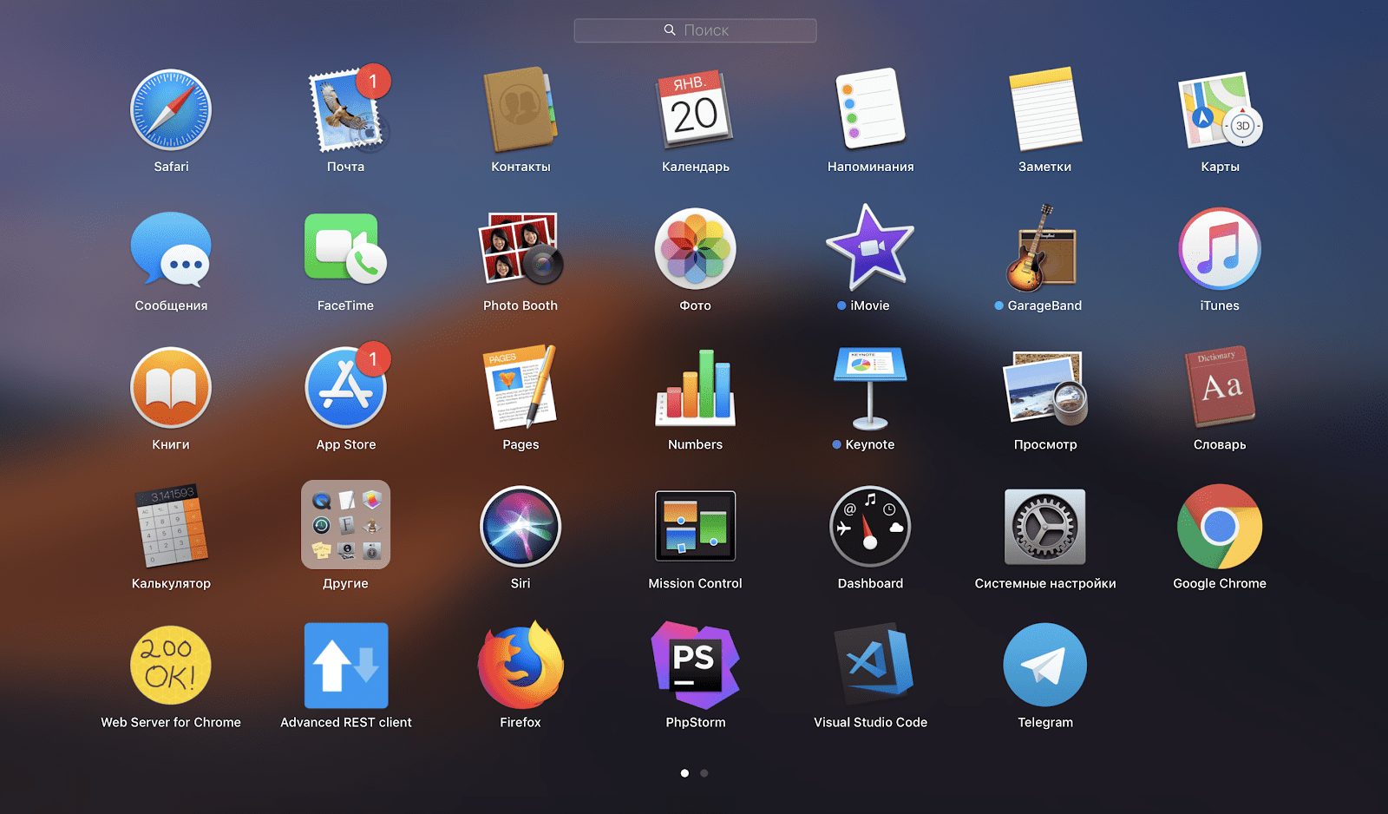Screen dimensions: 1388x814
Task: Open the Siri icon
Action: coord(520,527)
